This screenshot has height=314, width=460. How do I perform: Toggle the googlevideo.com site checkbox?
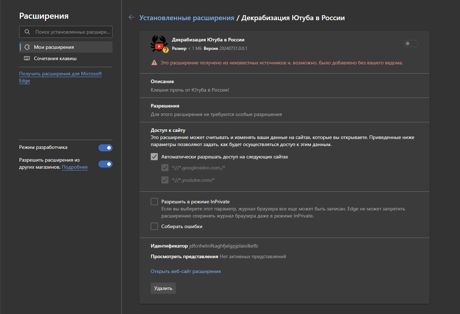165,168
